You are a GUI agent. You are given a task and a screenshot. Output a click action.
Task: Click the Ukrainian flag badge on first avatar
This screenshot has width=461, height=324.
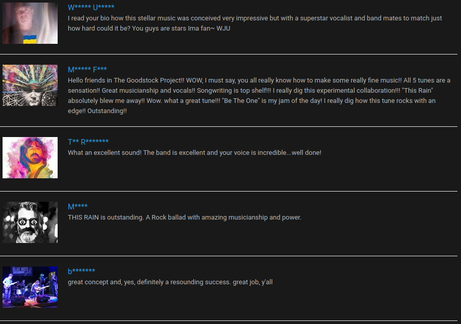point(30,39)
